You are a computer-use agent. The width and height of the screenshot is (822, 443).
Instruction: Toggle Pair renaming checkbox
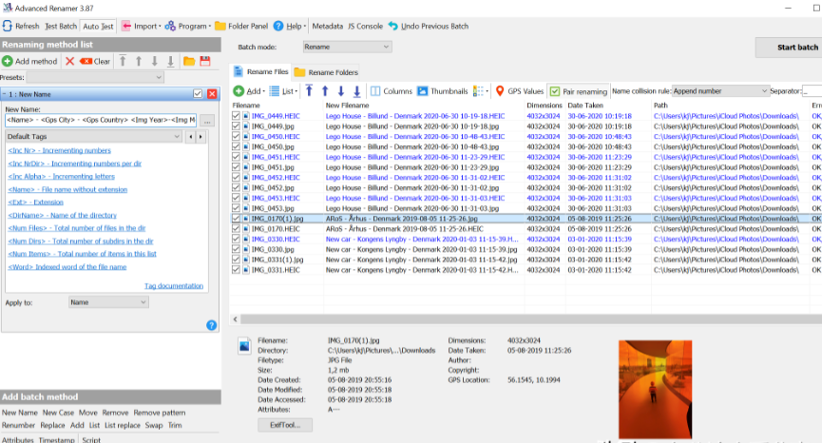[x=555, y=91]
